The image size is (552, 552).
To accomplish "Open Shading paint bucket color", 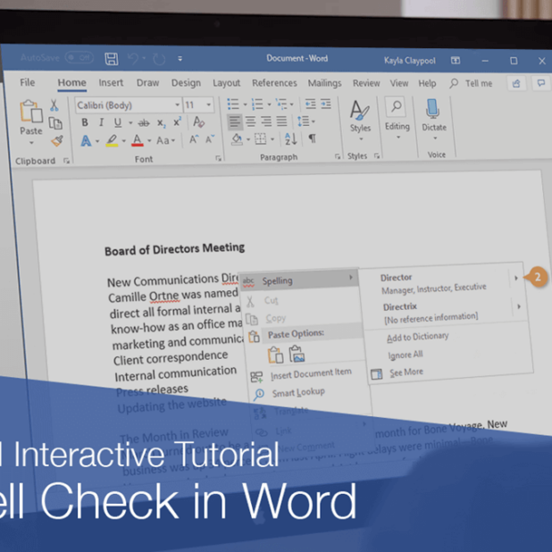I will point(237,139).
